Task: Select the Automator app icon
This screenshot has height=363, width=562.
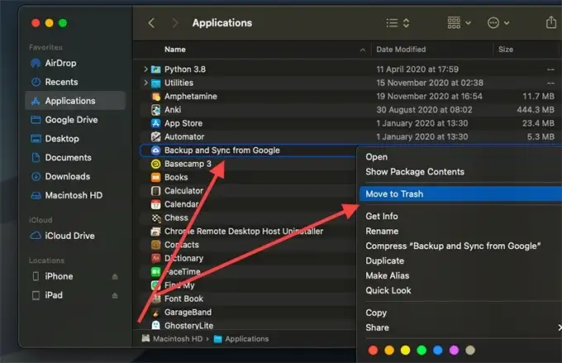Action: point(156,136)
